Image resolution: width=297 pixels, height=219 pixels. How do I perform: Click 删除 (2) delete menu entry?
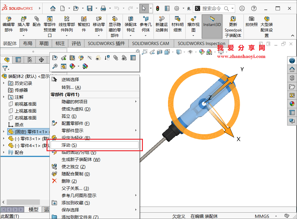click(x=94, y=181)
